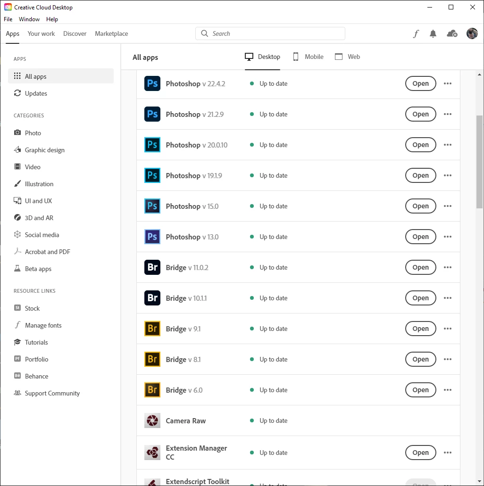Open more options for Photoshop v 22.4.2
This screenshot has width=484, height=486.
pos(447,83)
